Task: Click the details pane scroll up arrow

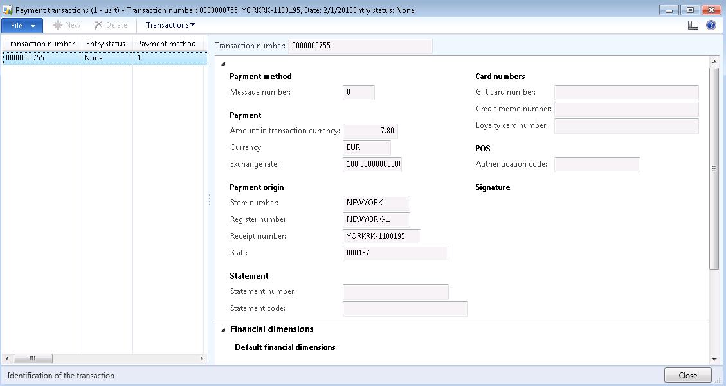Action: pos(714,62)
